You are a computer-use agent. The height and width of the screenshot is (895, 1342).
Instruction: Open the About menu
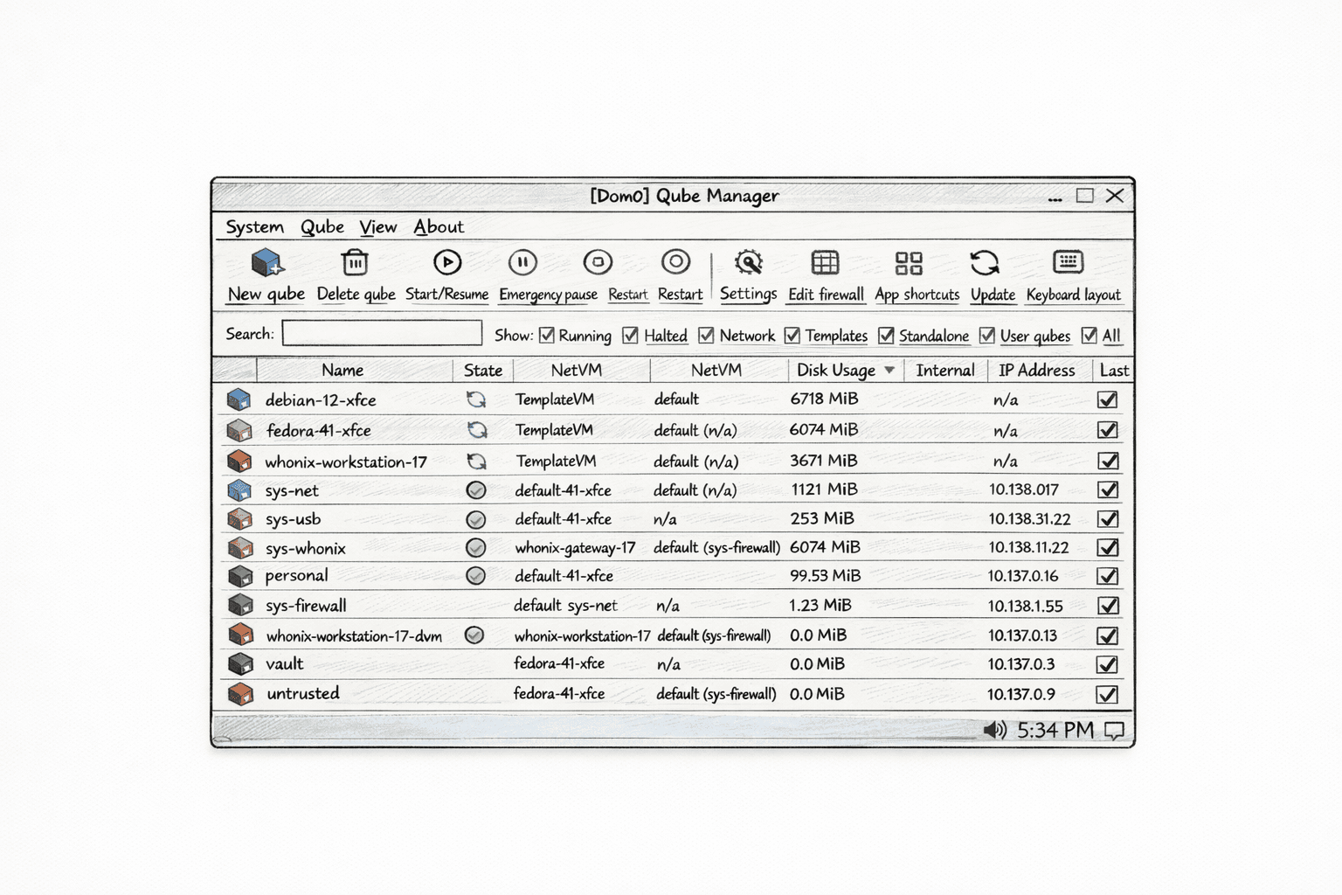click(439, 227)
